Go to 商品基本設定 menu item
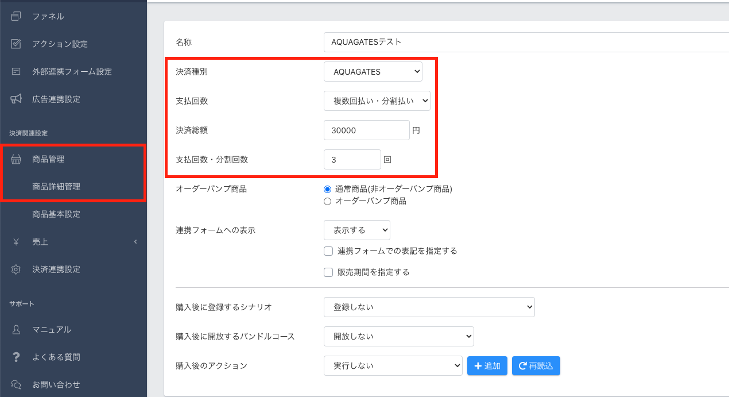729x397 pixels. 56,214
